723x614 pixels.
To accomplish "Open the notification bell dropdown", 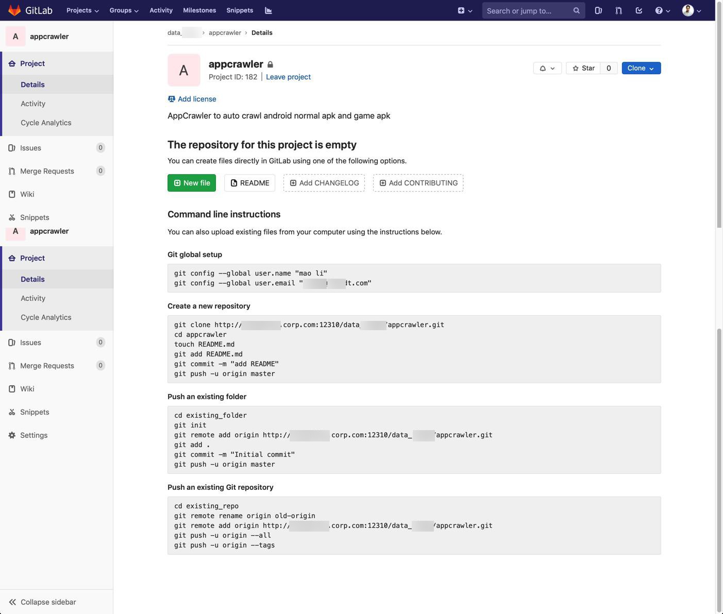I will [x=547, y=68].
